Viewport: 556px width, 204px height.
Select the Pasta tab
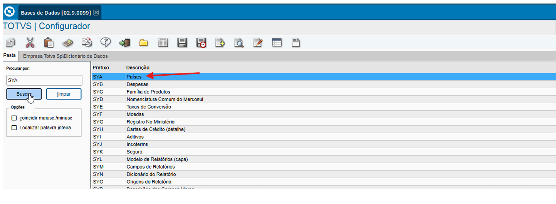[10, 55]
